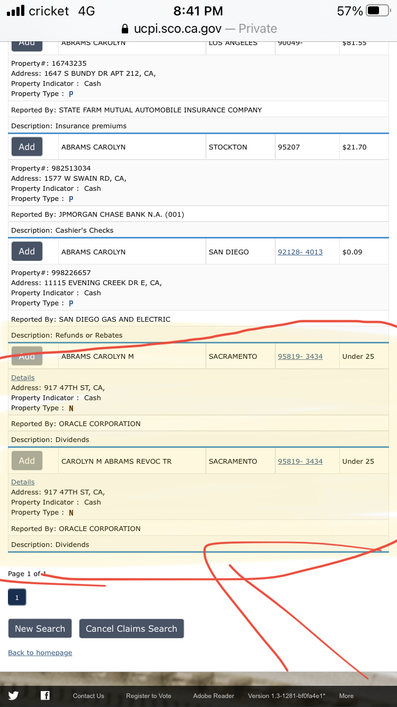The height and width of the screenshot is (707, 397).
Task: Select address 1577 W SWAIN RD
Action: pyautogui.click(x=69, y=179)
